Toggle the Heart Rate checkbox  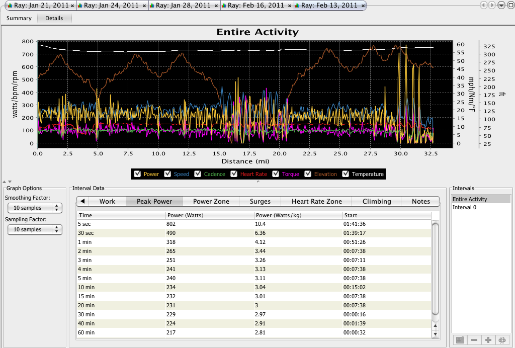click(x=234, y=174)
